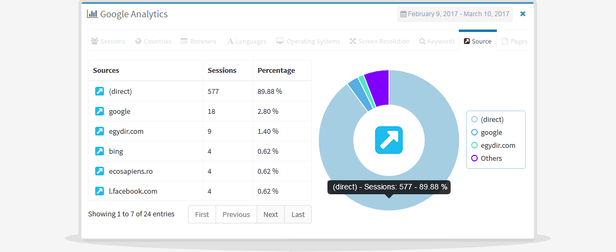Click the 1.40 % percentage cell

click(282, 131)
